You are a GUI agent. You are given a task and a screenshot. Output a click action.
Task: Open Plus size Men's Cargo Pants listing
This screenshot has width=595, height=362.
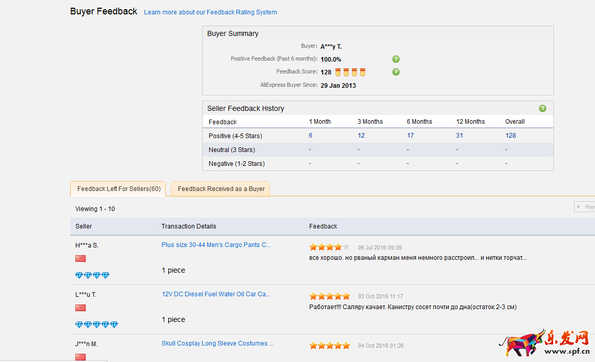216,245
